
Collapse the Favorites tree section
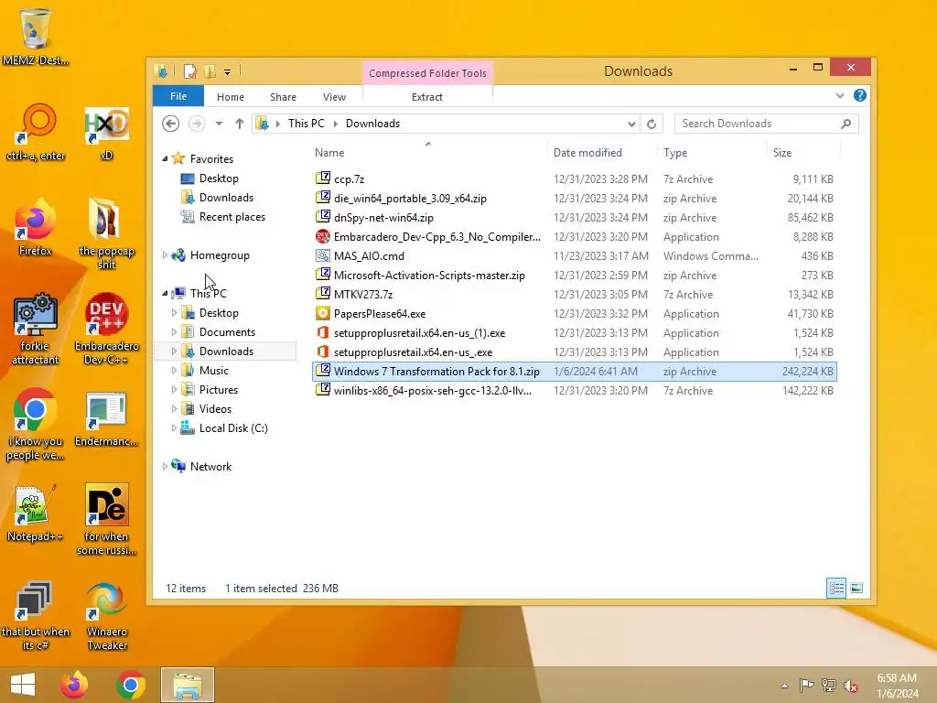(x=165, y=159)
